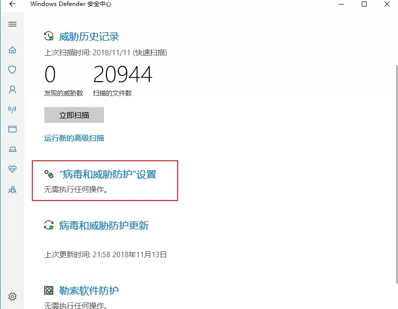
Task: Open Device security laptop icon
Action: (12, 149)
